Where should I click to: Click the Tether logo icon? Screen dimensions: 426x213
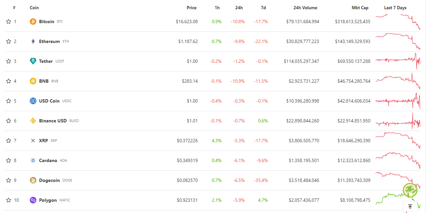click(x=33, y=61)
